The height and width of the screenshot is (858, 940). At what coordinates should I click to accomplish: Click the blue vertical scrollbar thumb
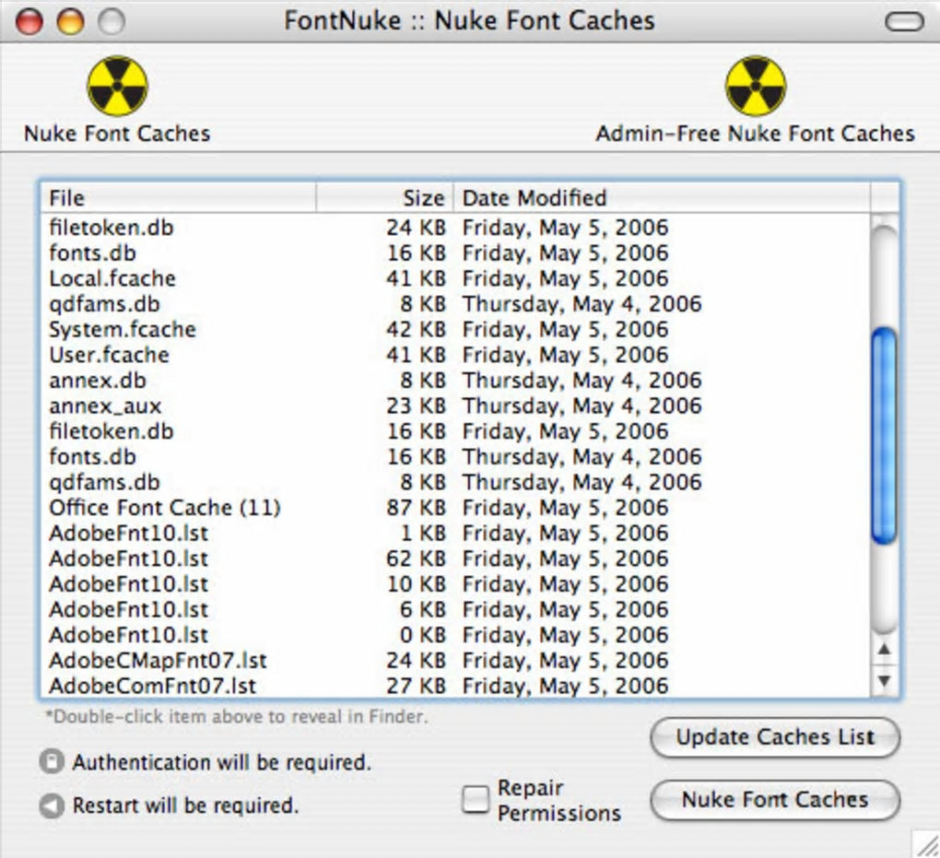pos(884,435)
